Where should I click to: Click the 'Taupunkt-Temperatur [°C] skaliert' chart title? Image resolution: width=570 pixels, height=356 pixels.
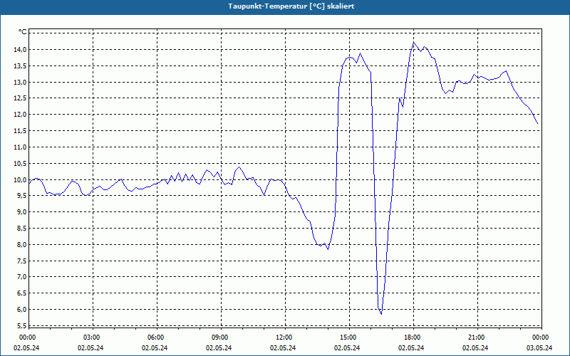tap(291, 6)
